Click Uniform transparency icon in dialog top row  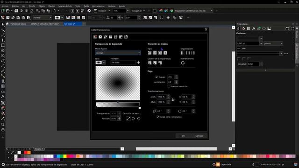(x=100, y=37)
